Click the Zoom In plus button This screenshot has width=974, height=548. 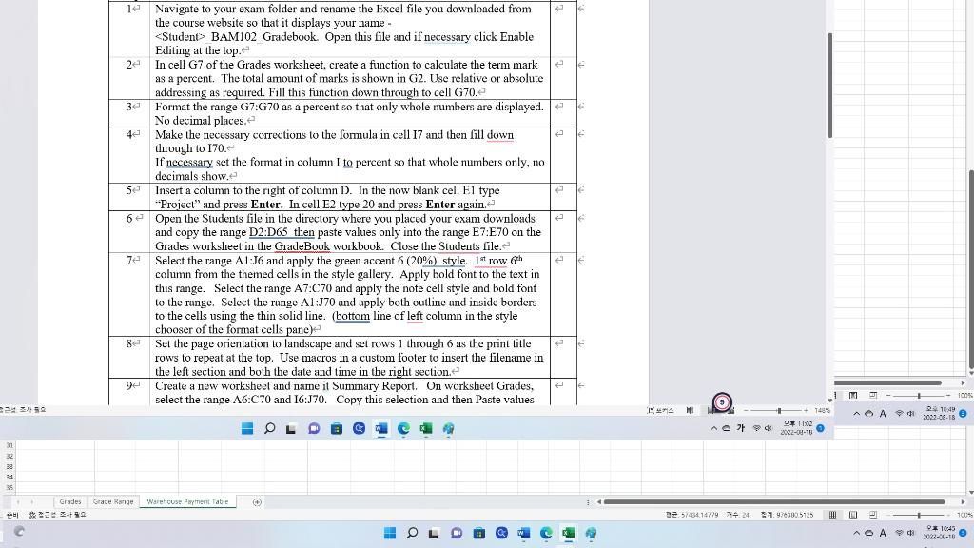pos(805,409)
